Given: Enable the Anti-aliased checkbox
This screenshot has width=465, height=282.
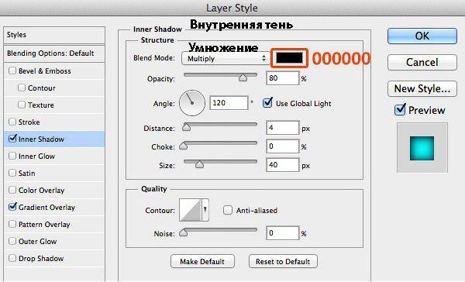Looking at the screenshot, I should coord(227,210).
